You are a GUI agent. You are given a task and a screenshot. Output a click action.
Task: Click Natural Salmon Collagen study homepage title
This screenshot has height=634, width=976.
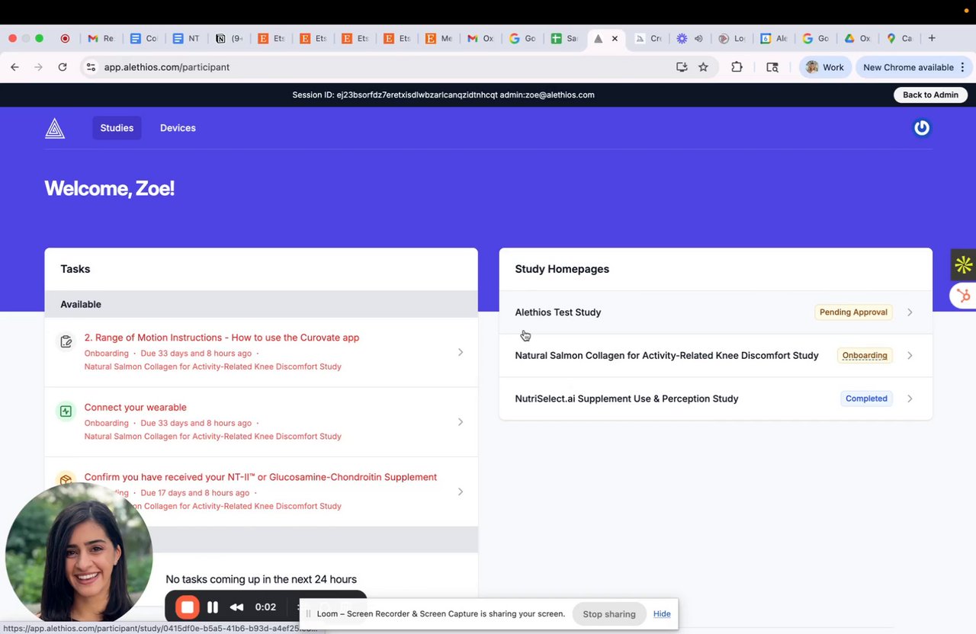pyautogui.click(x=666, y=356)
